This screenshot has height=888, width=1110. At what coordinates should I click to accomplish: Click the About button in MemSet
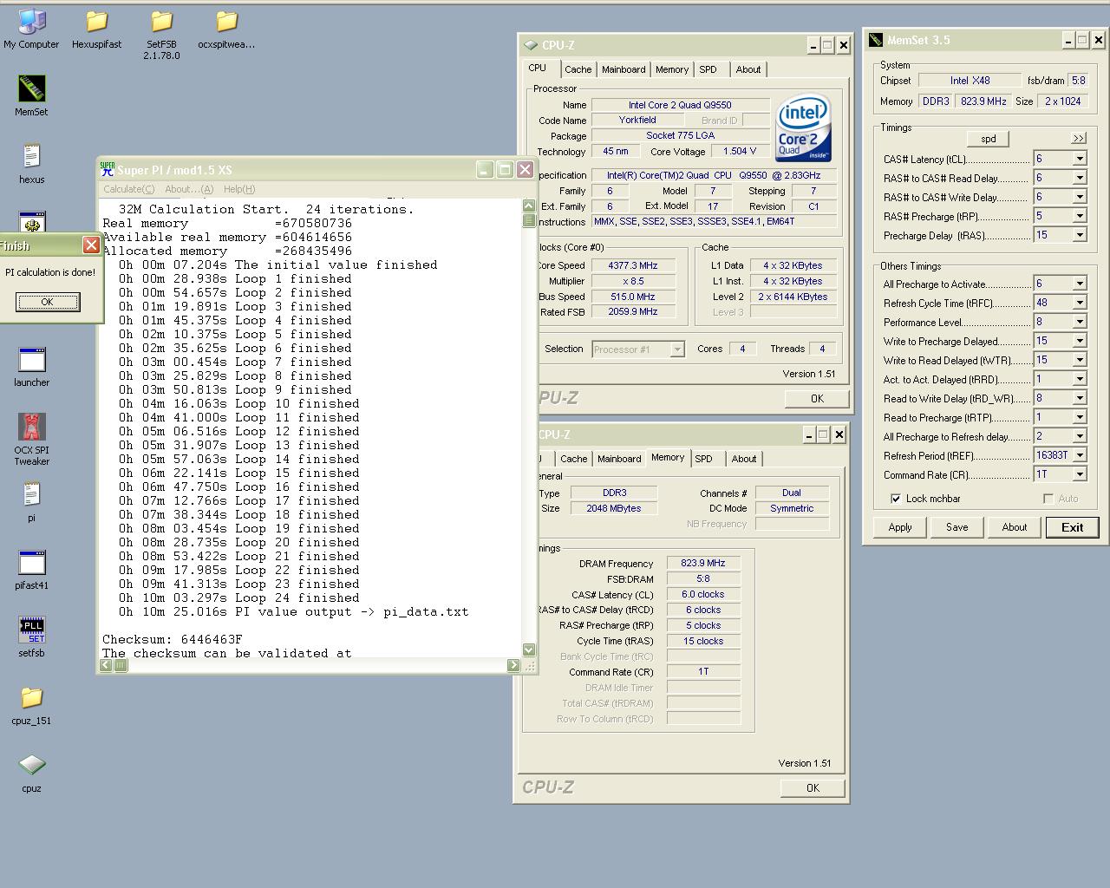click(x=1015, y=527)
